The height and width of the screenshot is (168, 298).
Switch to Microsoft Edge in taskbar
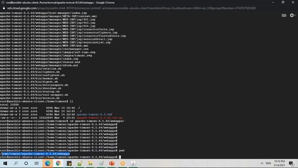coord(47,163)
